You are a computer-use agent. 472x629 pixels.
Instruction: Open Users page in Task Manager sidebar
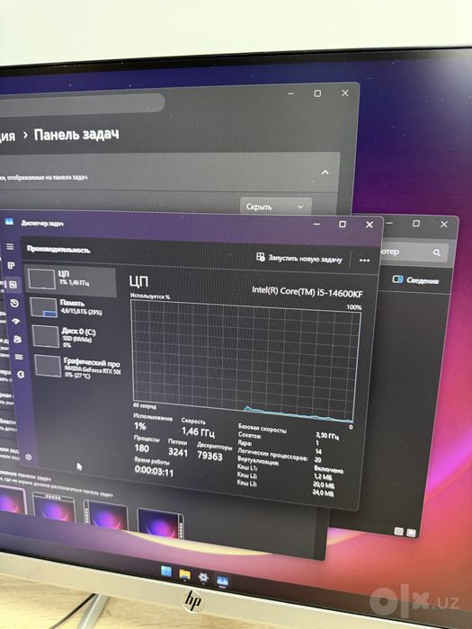pos(17,340)
